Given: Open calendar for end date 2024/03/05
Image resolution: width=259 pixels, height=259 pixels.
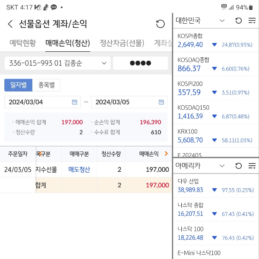Looking at the screenshot, I should (161, 102).
